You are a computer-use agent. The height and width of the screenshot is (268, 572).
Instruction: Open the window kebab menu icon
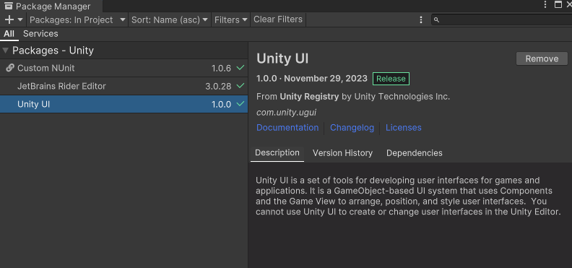click(x=545, y=5)
